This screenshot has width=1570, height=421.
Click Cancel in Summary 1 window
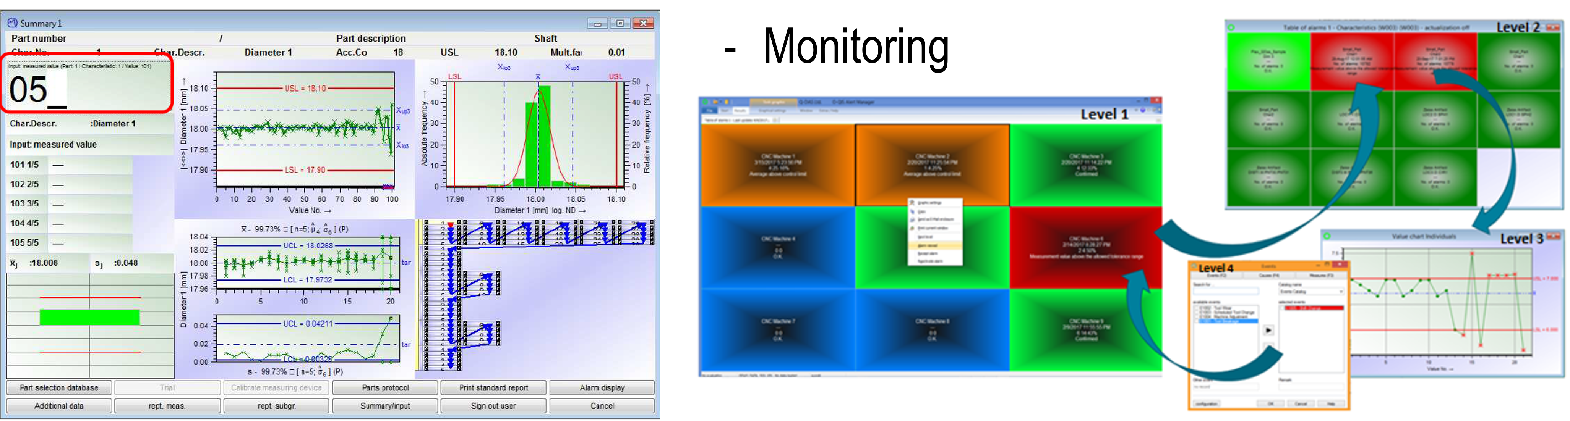pos(602,406)
